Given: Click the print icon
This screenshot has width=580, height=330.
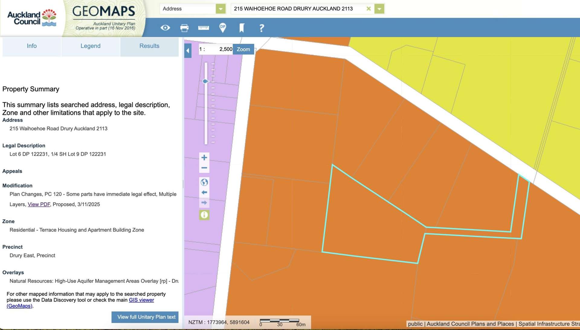Looking at the screenshot, I should pyautogui.click(x=184, y=28).
